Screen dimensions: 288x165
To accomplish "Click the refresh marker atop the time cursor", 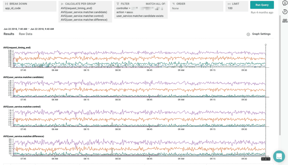I will pyautogui.click(x=266, y=45).
